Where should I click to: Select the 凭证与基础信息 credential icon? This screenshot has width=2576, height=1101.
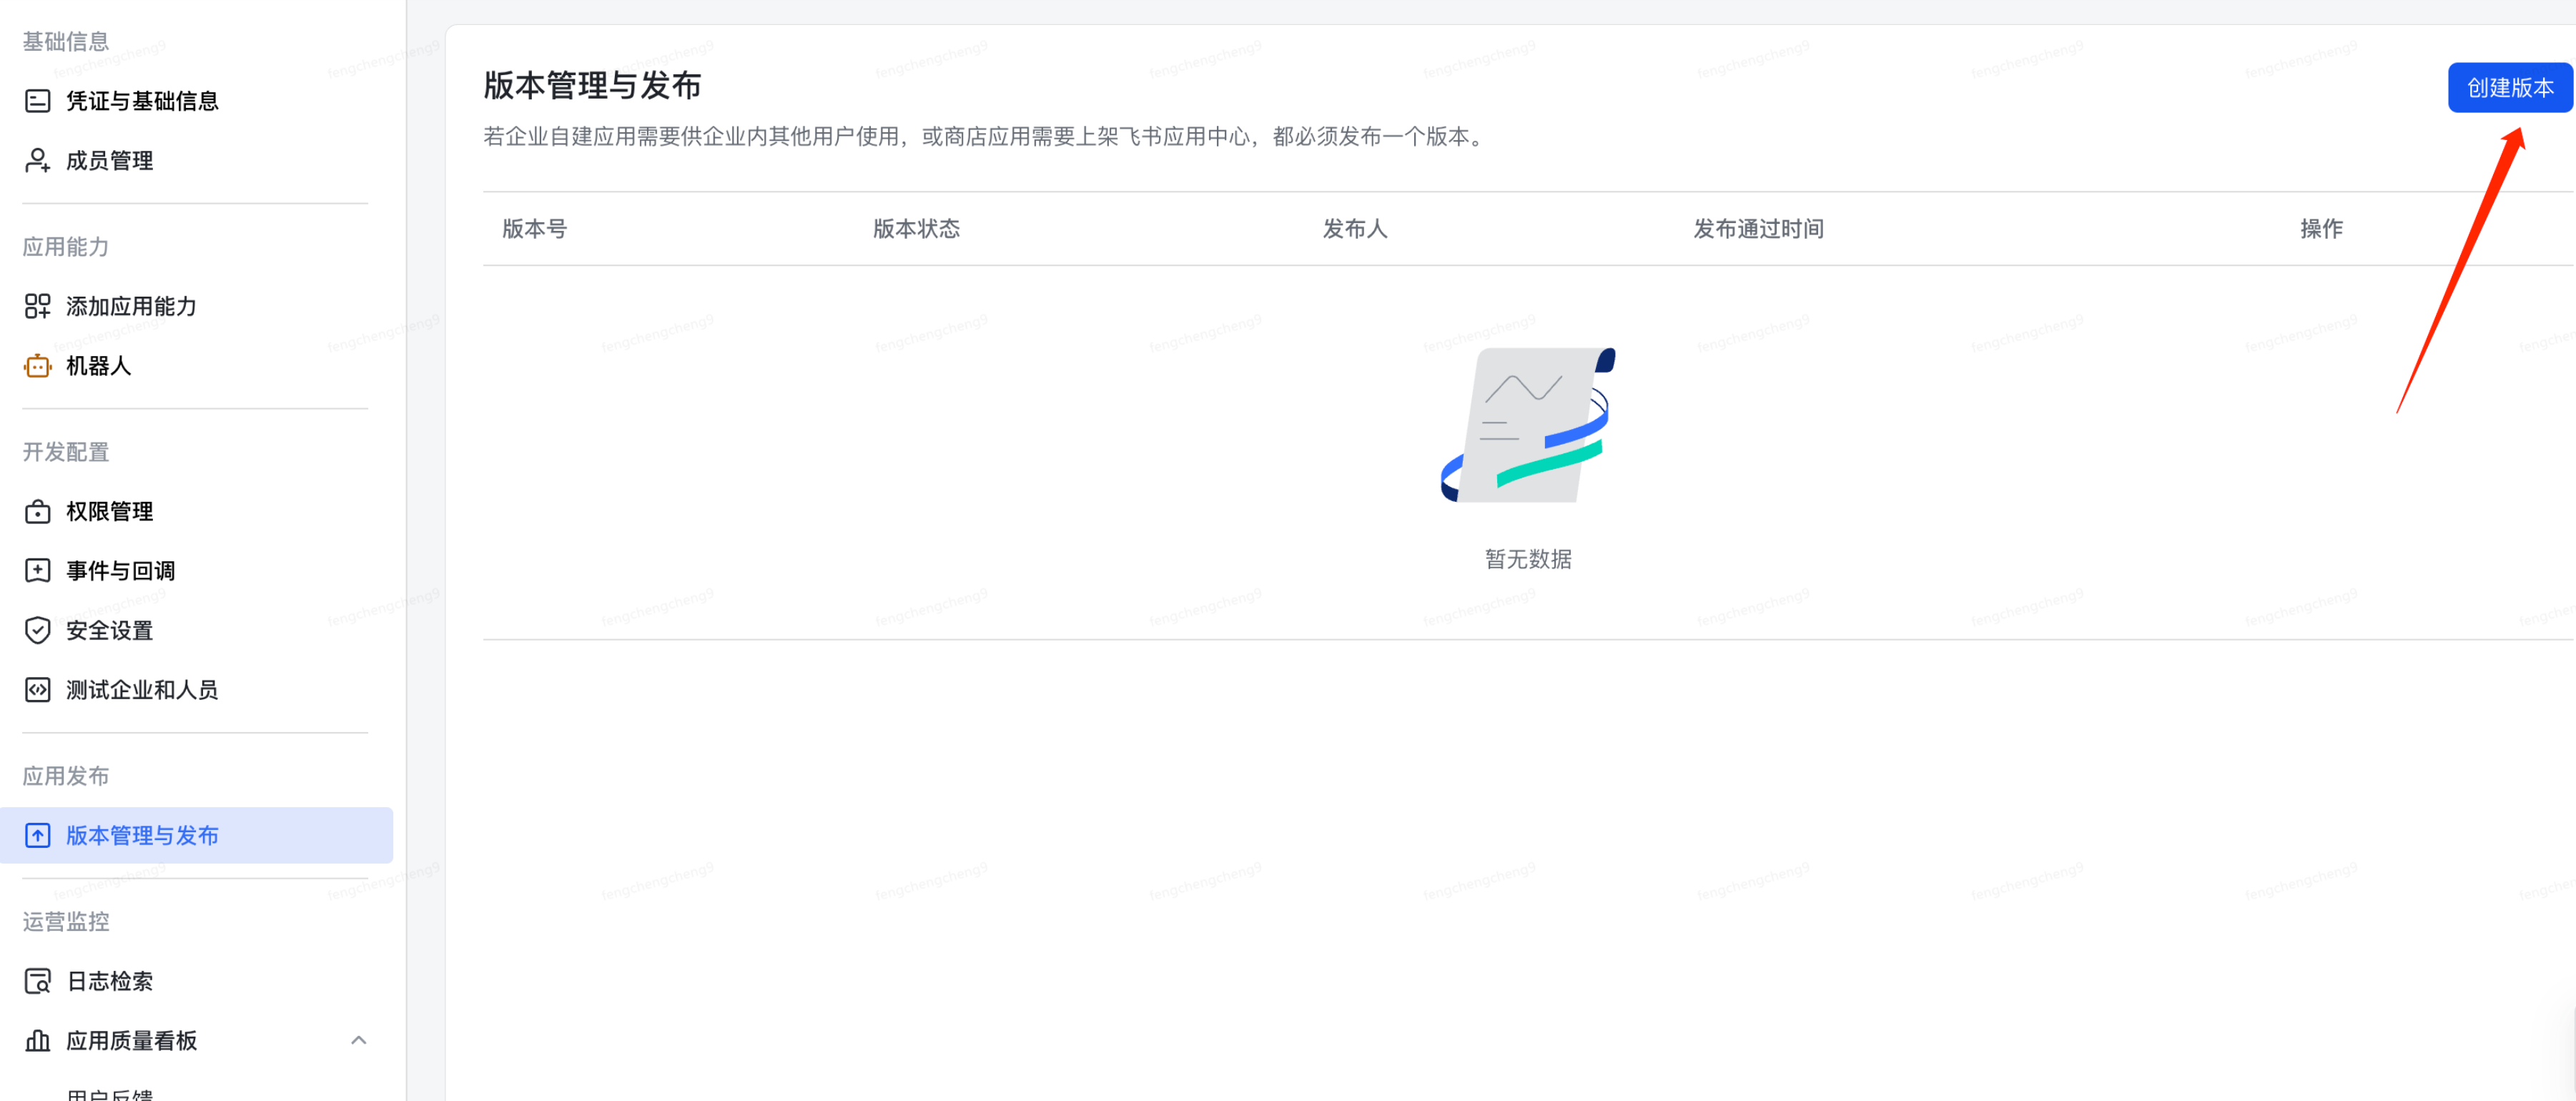click(37, 100)
